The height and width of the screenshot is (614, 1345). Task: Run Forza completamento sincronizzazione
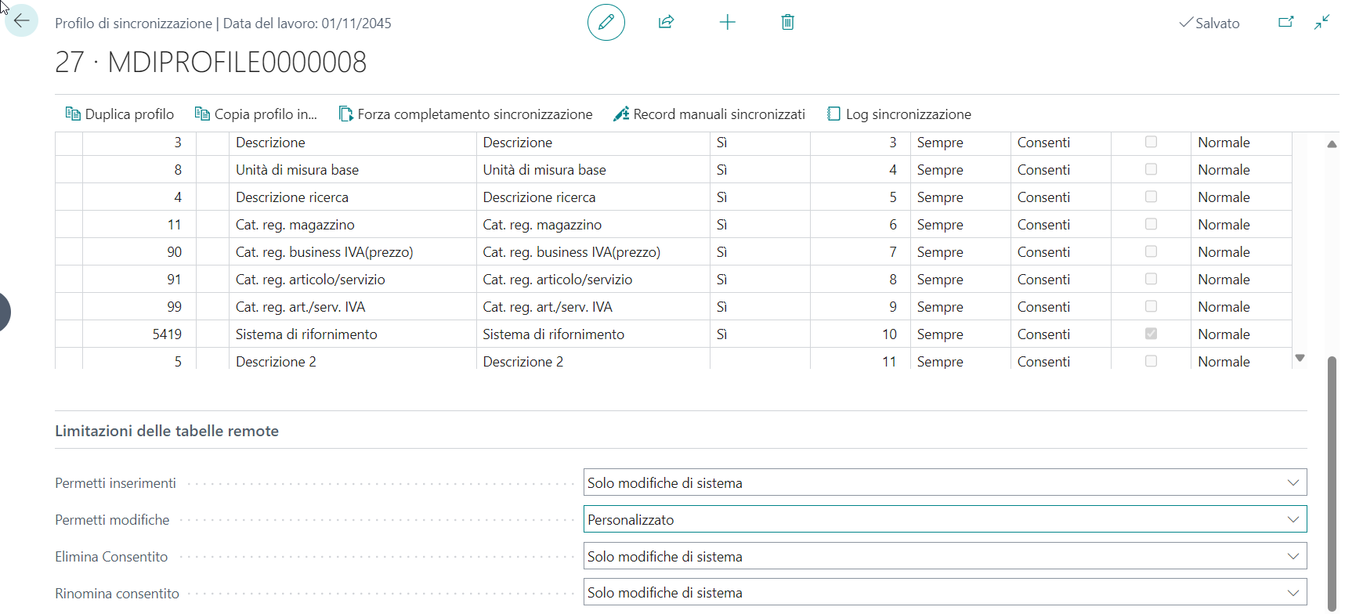pyautogui.click(x=465, y=114)
